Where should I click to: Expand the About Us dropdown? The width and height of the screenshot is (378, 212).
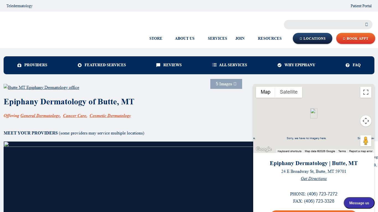pyautogui.click(x=185, y=38)
